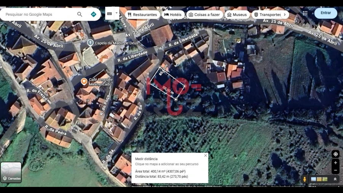Toggle map view via Camadas thumbnail
Viewport: 343px width, 193px height.
(11, 172)
